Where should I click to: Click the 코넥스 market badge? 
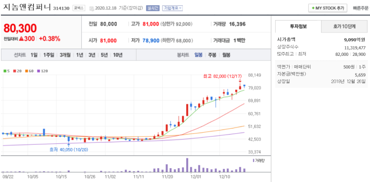tap(78, 8)
